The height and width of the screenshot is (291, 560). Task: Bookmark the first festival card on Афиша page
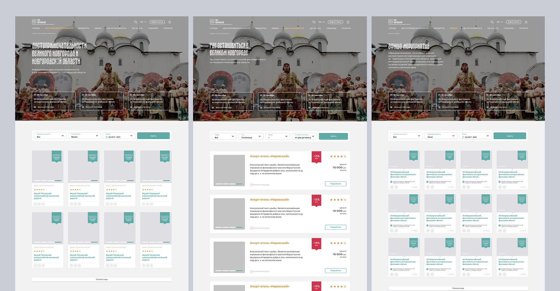click(x=392, y=187)
